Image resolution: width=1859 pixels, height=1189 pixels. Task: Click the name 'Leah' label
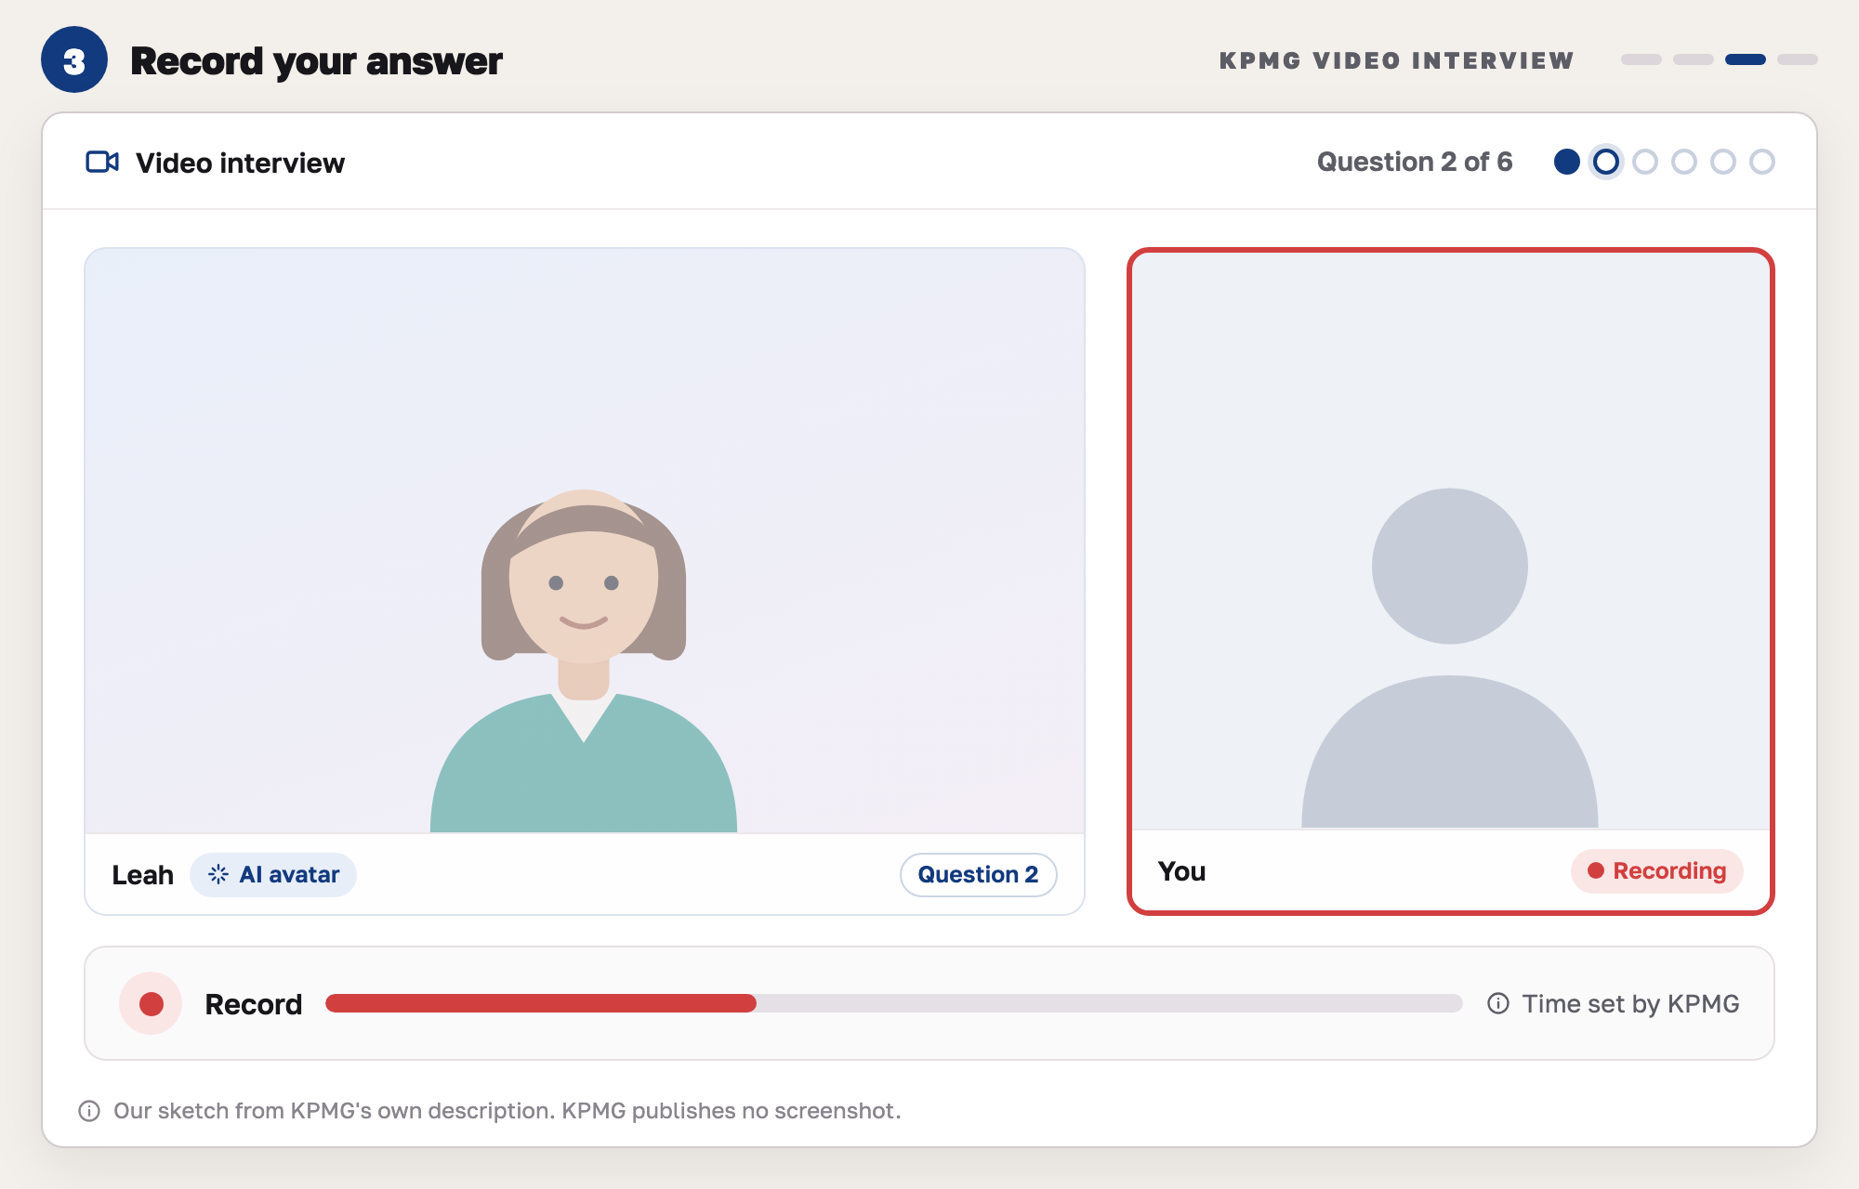[x=142, y=875]
